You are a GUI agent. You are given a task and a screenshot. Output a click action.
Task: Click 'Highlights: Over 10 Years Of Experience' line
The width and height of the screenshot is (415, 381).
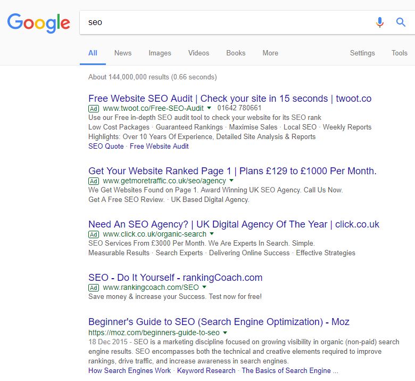(x=202, y=137)
